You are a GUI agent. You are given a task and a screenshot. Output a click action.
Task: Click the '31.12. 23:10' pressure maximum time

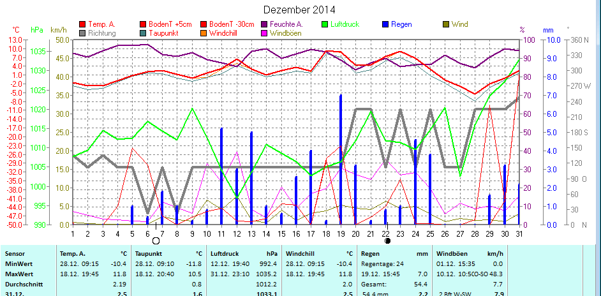229,274
